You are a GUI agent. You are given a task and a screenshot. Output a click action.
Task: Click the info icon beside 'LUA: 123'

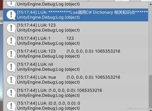coord(11,28)
